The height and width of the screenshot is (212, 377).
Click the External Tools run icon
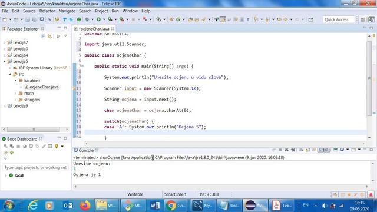[122, 19]
